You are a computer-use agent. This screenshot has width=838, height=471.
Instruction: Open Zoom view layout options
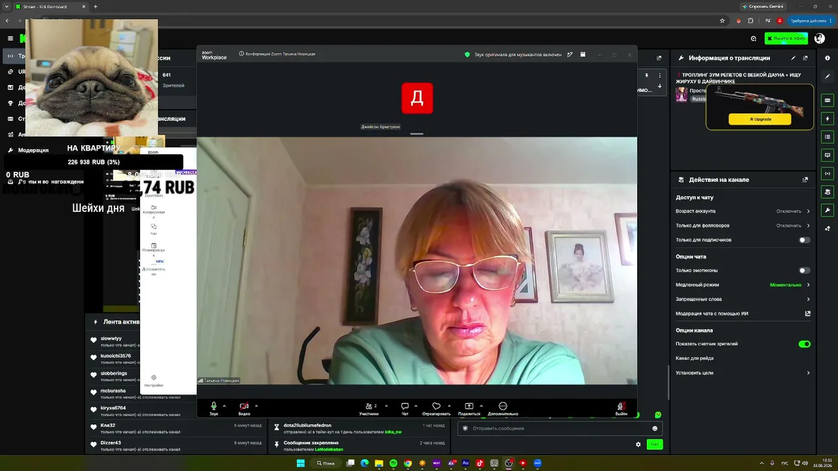click(x=583, y=54)
